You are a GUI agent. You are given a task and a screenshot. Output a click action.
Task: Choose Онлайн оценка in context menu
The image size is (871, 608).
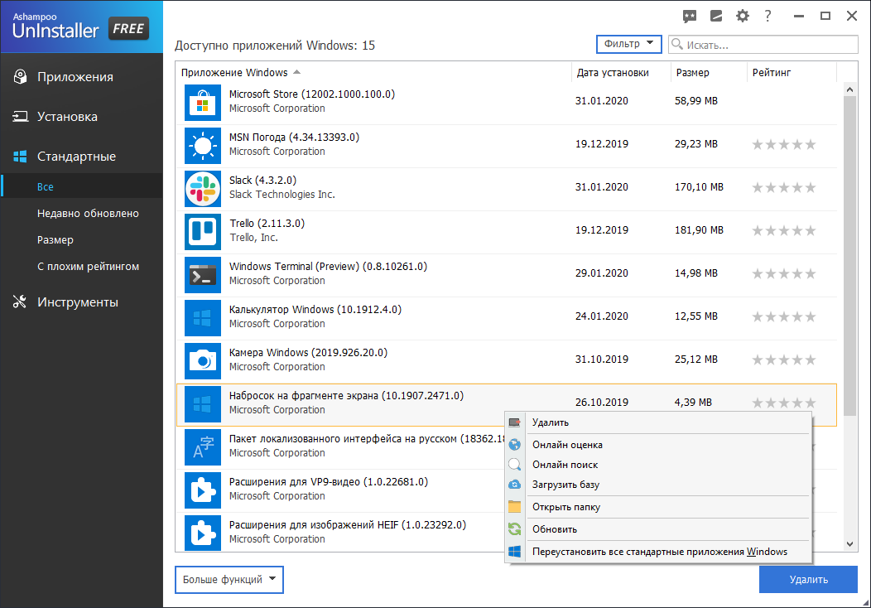pos(658,445)
